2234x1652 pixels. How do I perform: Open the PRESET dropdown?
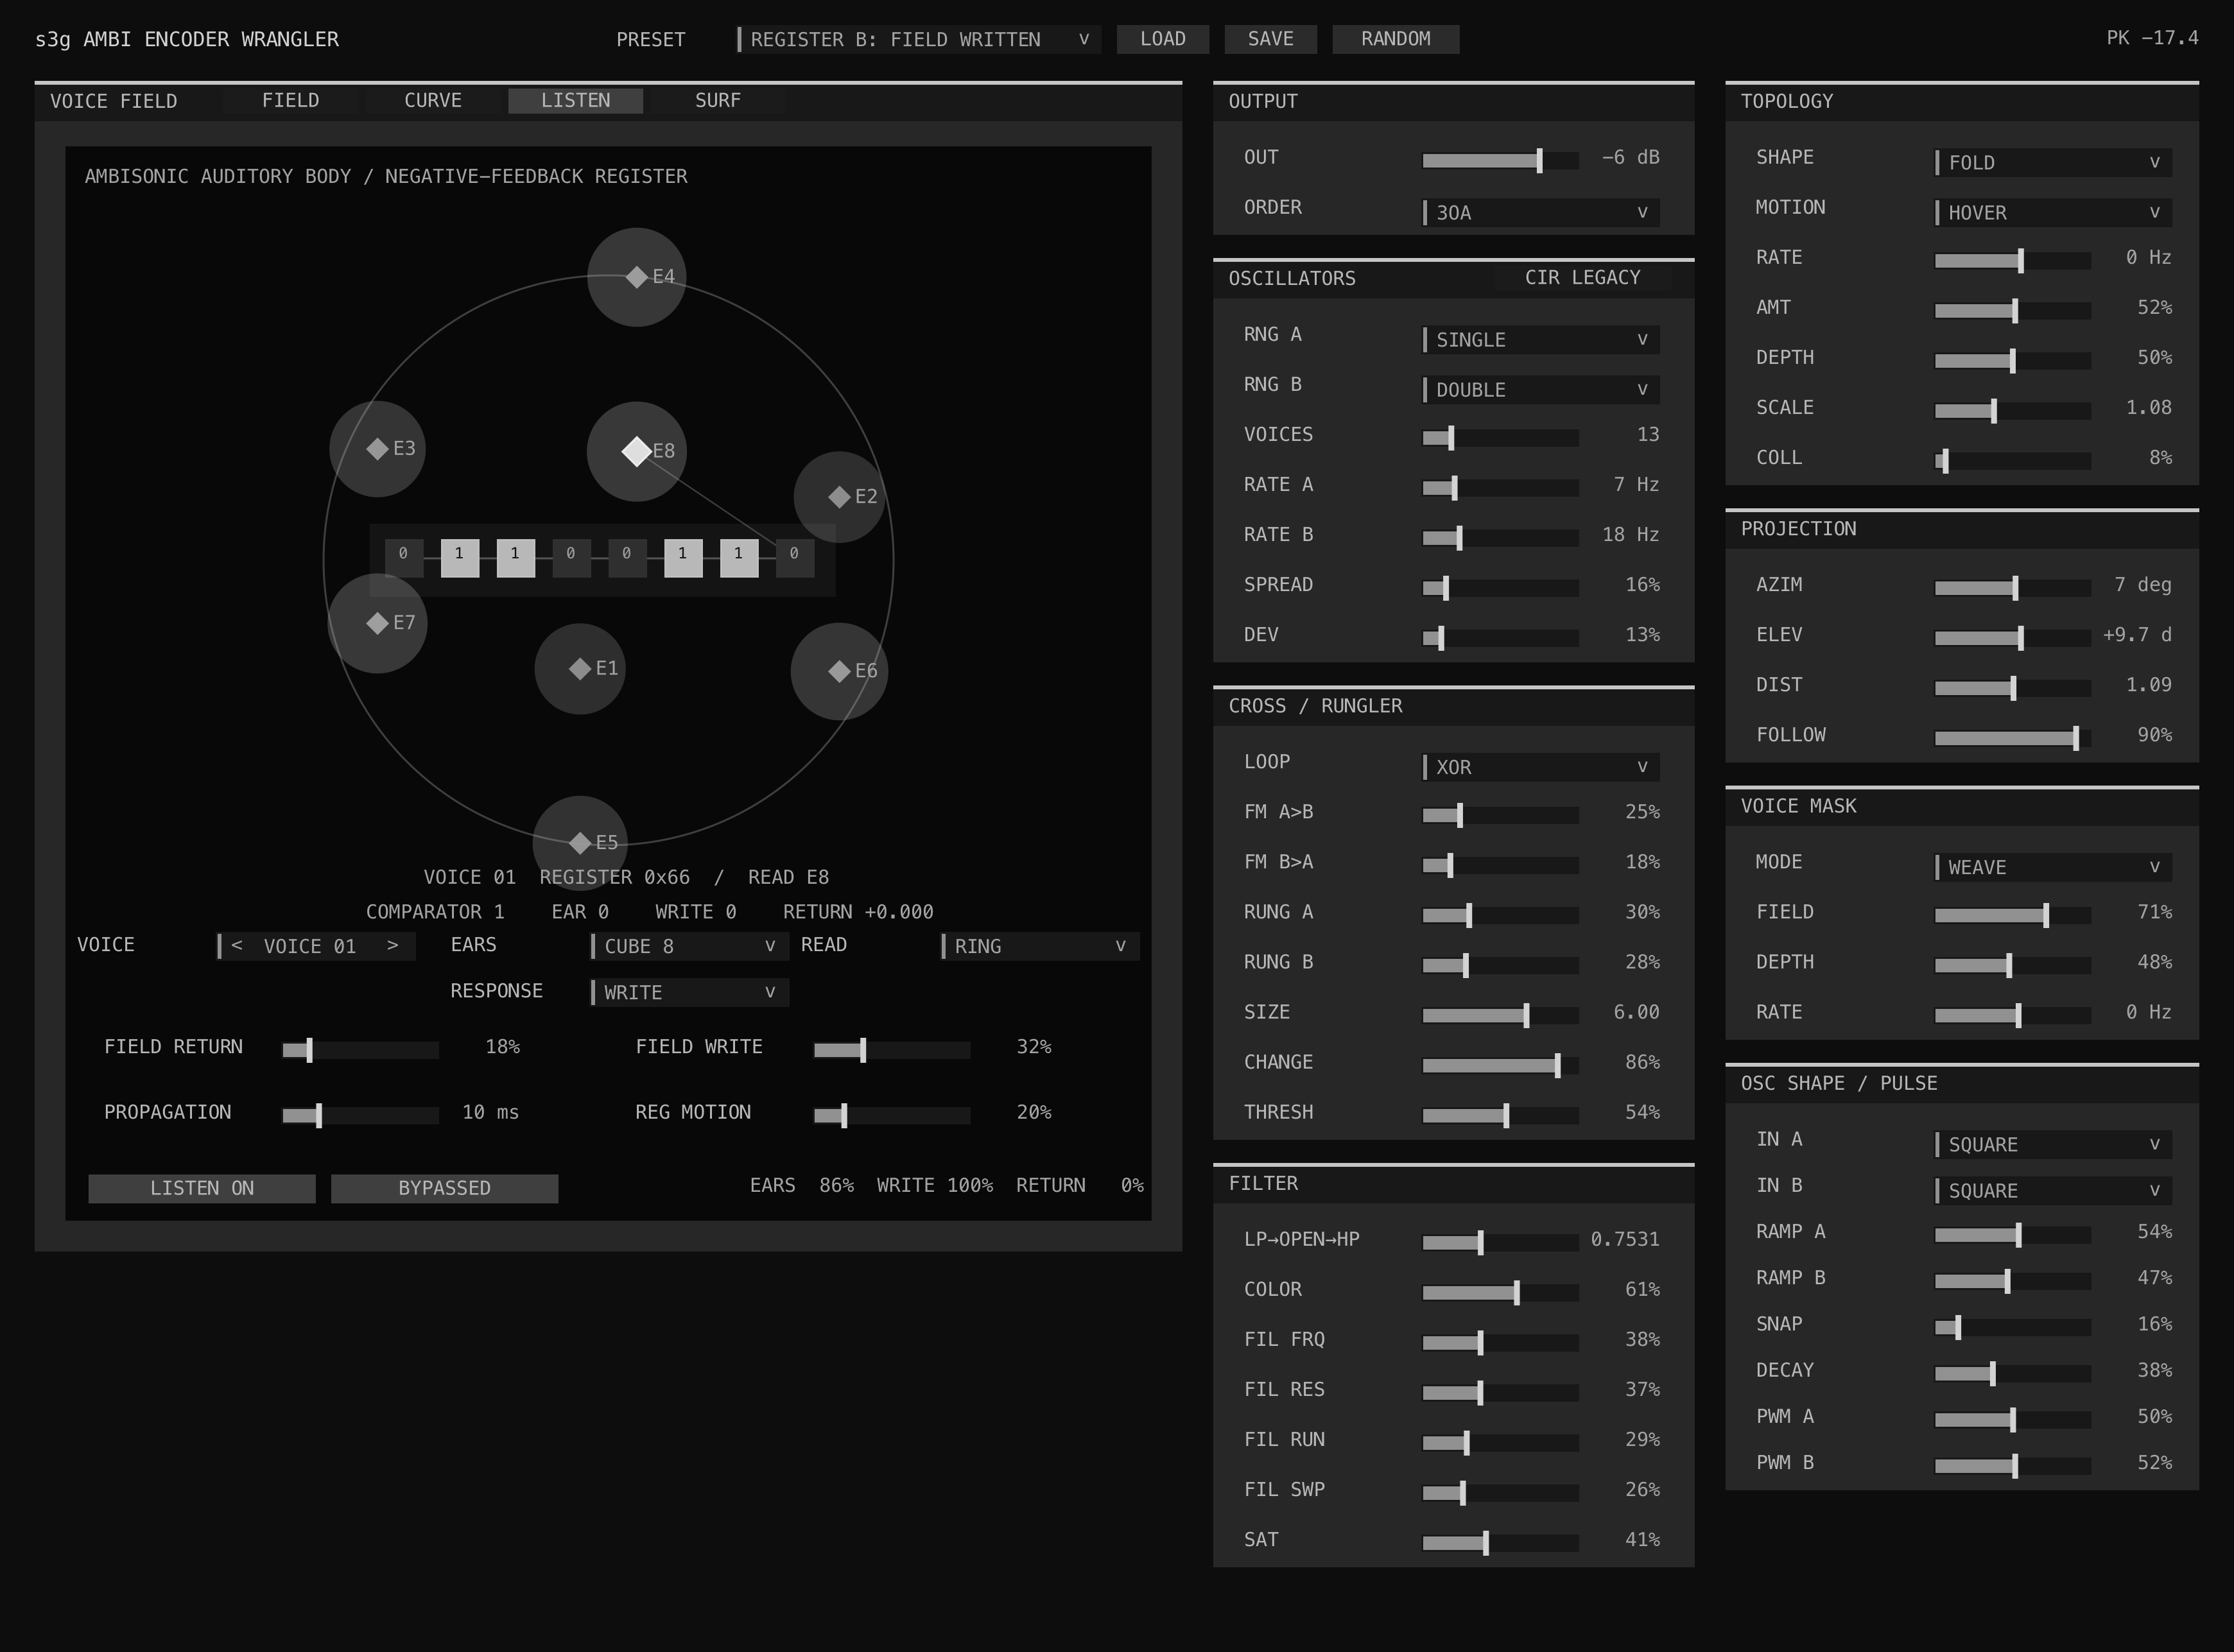pyautogui.click(x=918, y=39)
